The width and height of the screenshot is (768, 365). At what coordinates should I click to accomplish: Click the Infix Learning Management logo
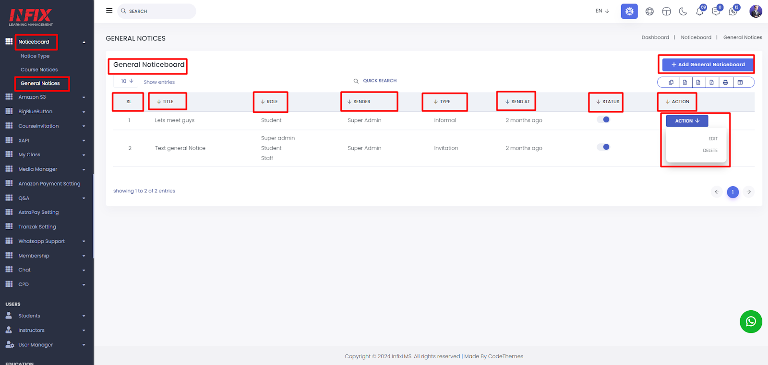click(x=31, y=17)
